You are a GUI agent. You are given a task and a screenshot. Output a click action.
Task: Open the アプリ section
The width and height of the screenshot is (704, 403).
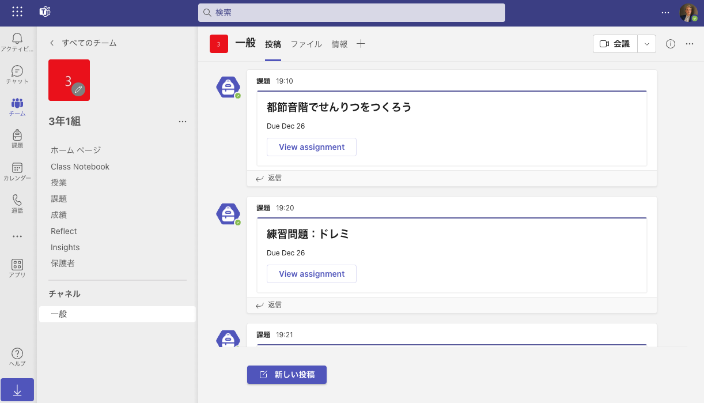coord(17,269)
